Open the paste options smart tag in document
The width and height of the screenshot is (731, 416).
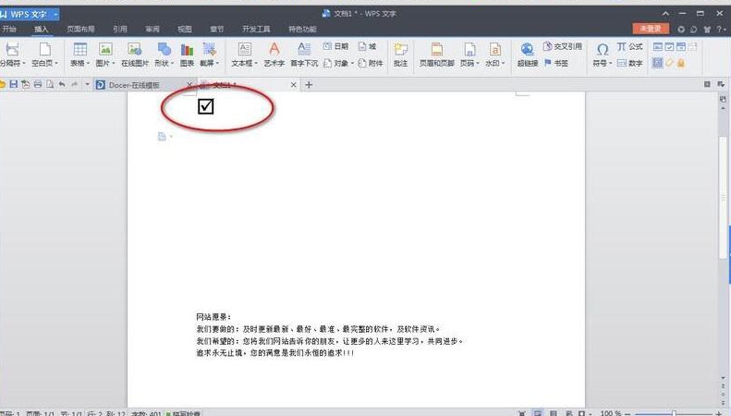[164, 137]
